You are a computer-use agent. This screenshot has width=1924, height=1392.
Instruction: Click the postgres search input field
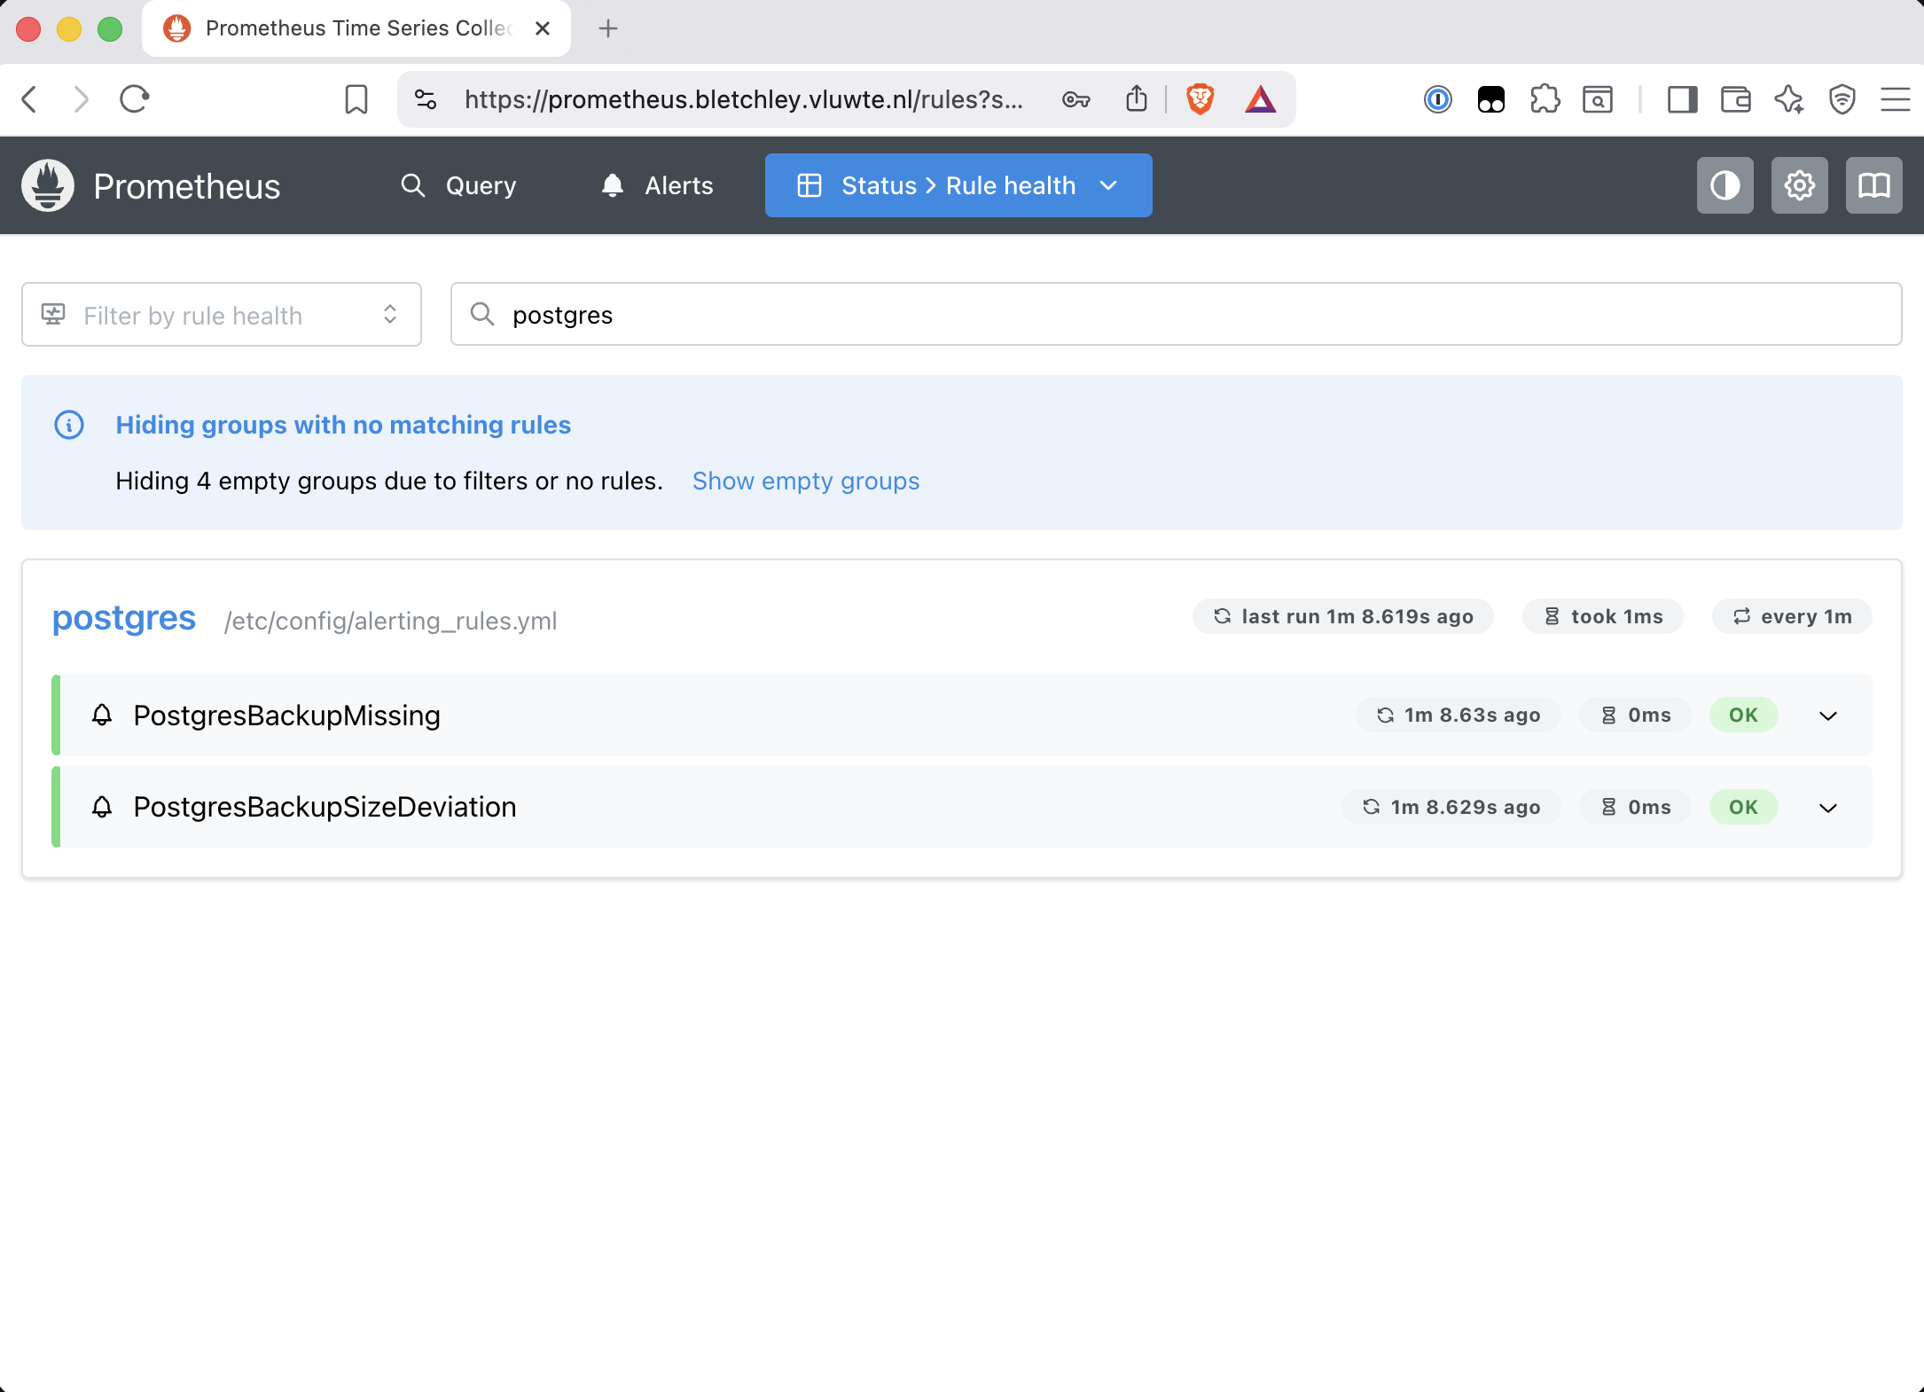[1176, 315]
